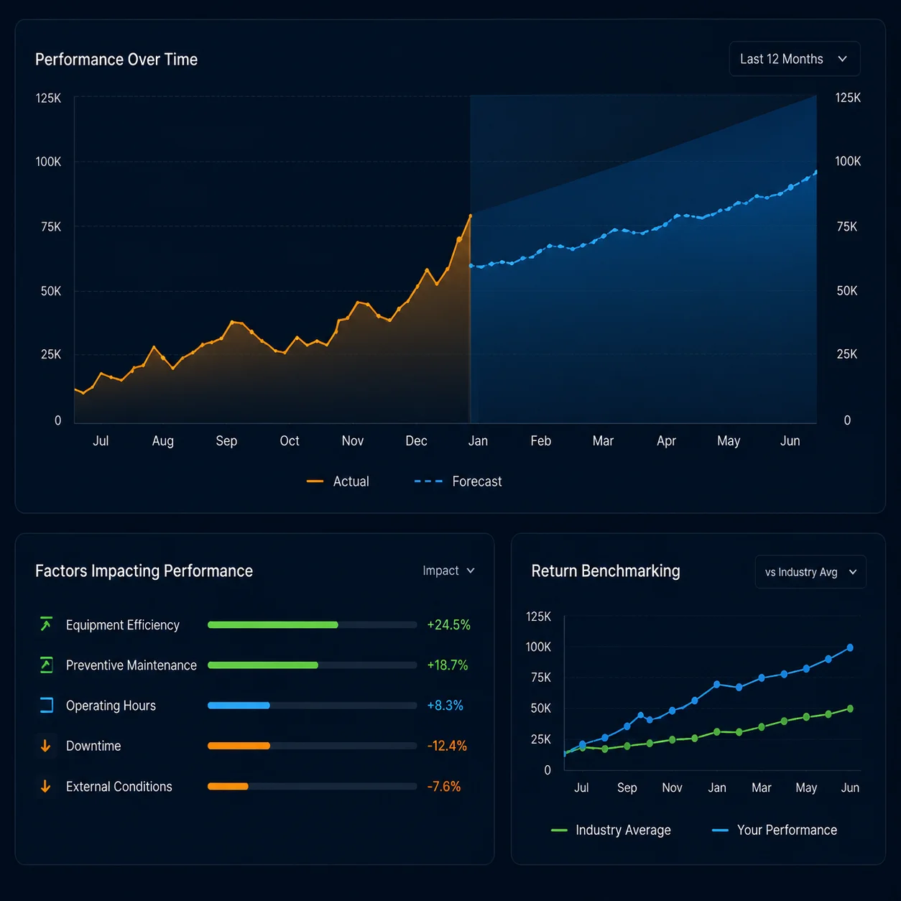
Task: Click the Equipment Efficiency progress bar
Action: point(312,624)
